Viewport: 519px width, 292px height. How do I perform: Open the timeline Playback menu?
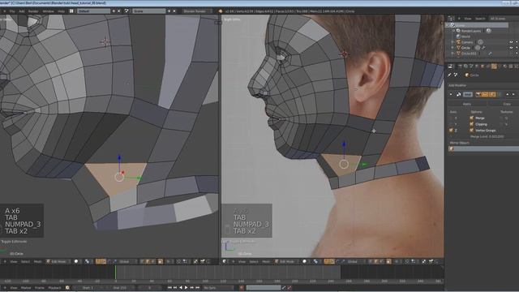[x=54, y=288]
